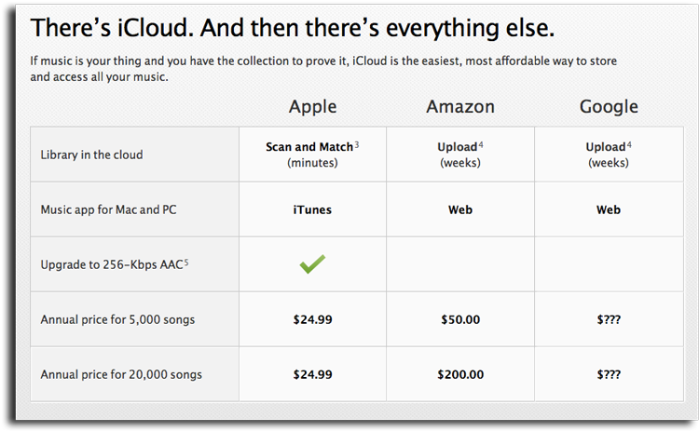This screenshot has height=431, width=699.
Task: Click Google's Web music app cell
Action: pyautogui.click(x=609, y=209)
